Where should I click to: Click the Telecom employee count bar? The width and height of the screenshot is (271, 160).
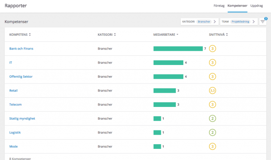164,105
